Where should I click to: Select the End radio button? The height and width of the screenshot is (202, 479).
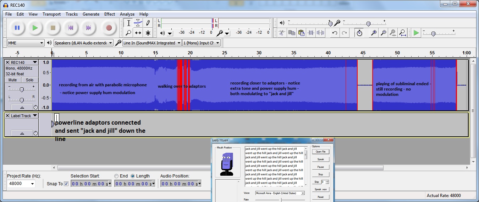pos(116,176)
